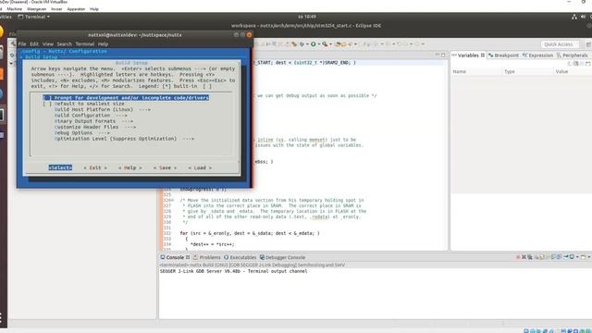Click the < Save > button in menuconfig
The height and width of the screenshot is (333, 592).
(165, 167)
